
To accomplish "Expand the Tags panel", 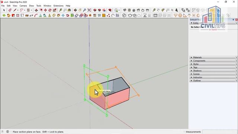I will pos(192,67).
